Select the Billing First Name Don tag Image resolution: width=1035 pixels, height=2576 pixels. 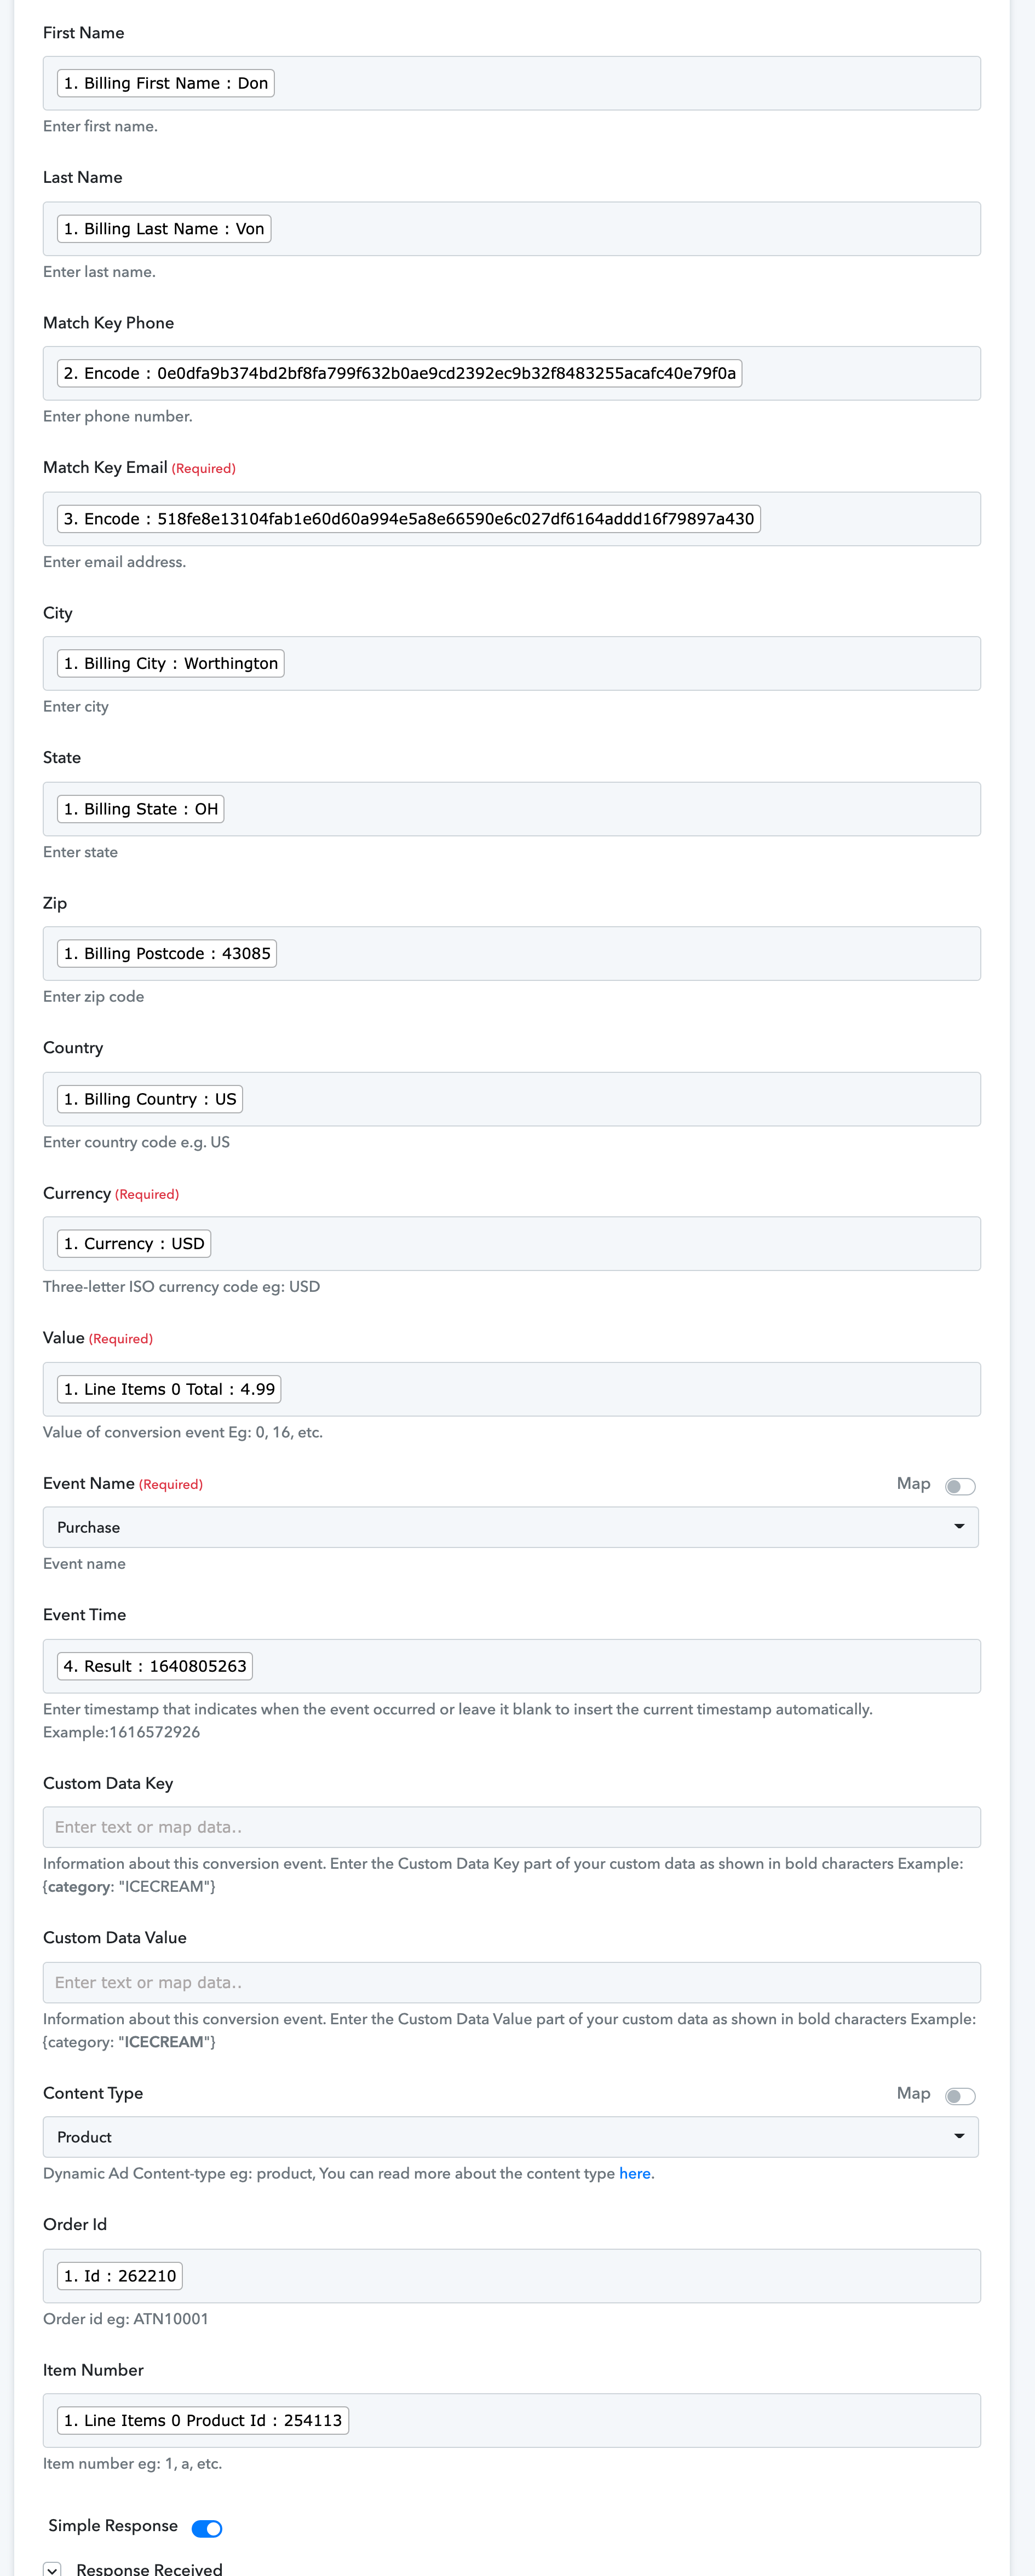click(x=166, y=83)
